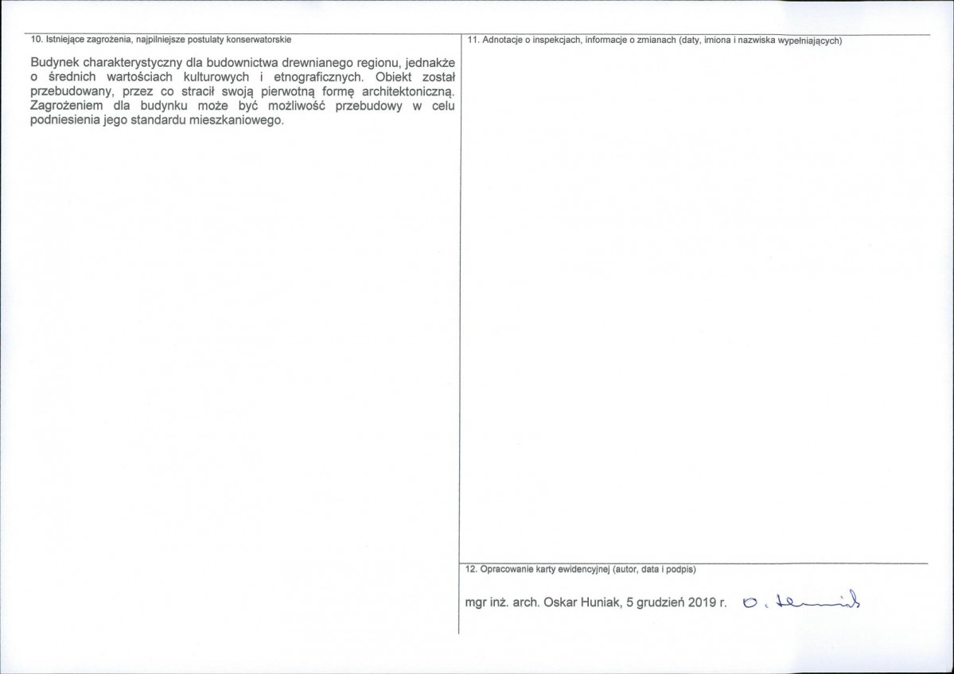Click heading '10. Istniejące zagrożenia, najpilniejsze postulaty konserwatorskie'
This screenshot has height=674, width=954.
click(x=161, y=40)
